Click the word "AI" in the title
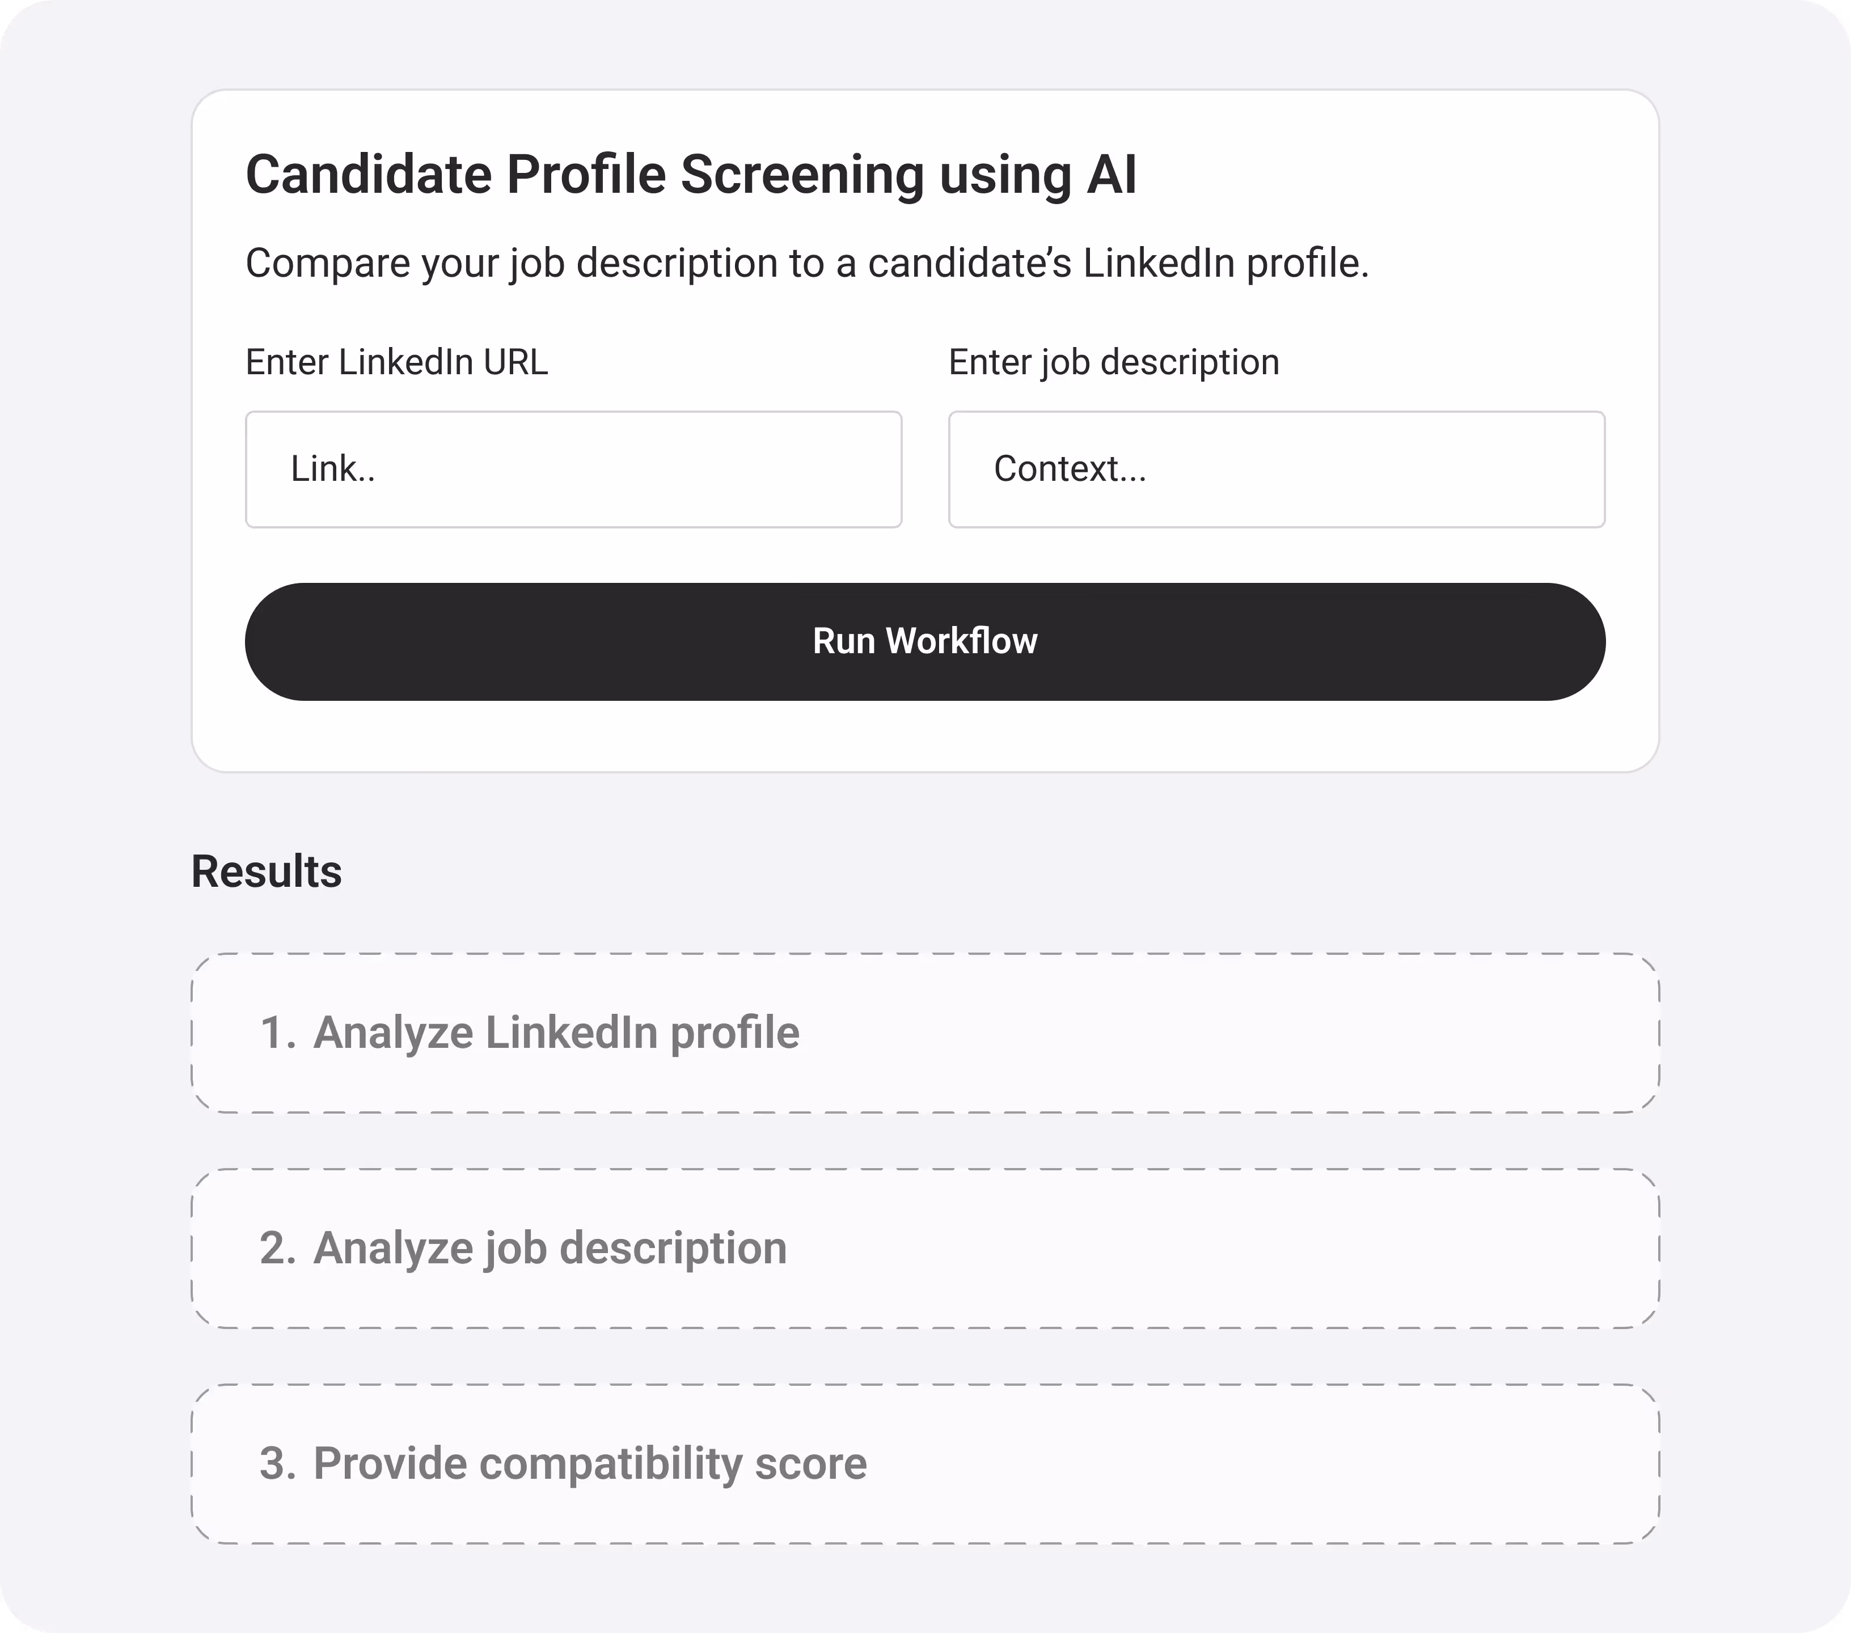1851x1633 pixels. (1111, 174)
